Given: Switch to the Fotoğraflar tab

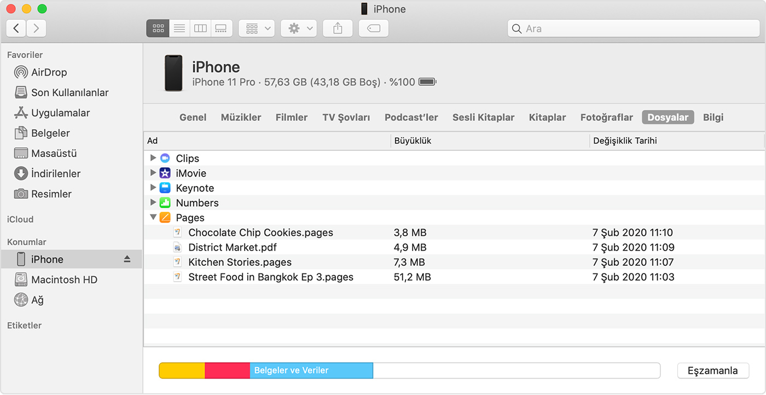Looking at the screenshot, I should coord(606,117).
